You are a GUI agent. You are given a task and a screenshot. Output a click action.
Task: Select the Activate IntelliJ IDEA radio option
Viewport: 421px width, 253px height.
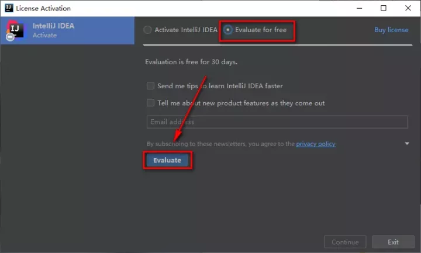[x=147, y=30]
